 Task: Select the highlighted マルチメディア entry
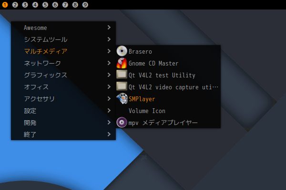[x=63, y=51]
